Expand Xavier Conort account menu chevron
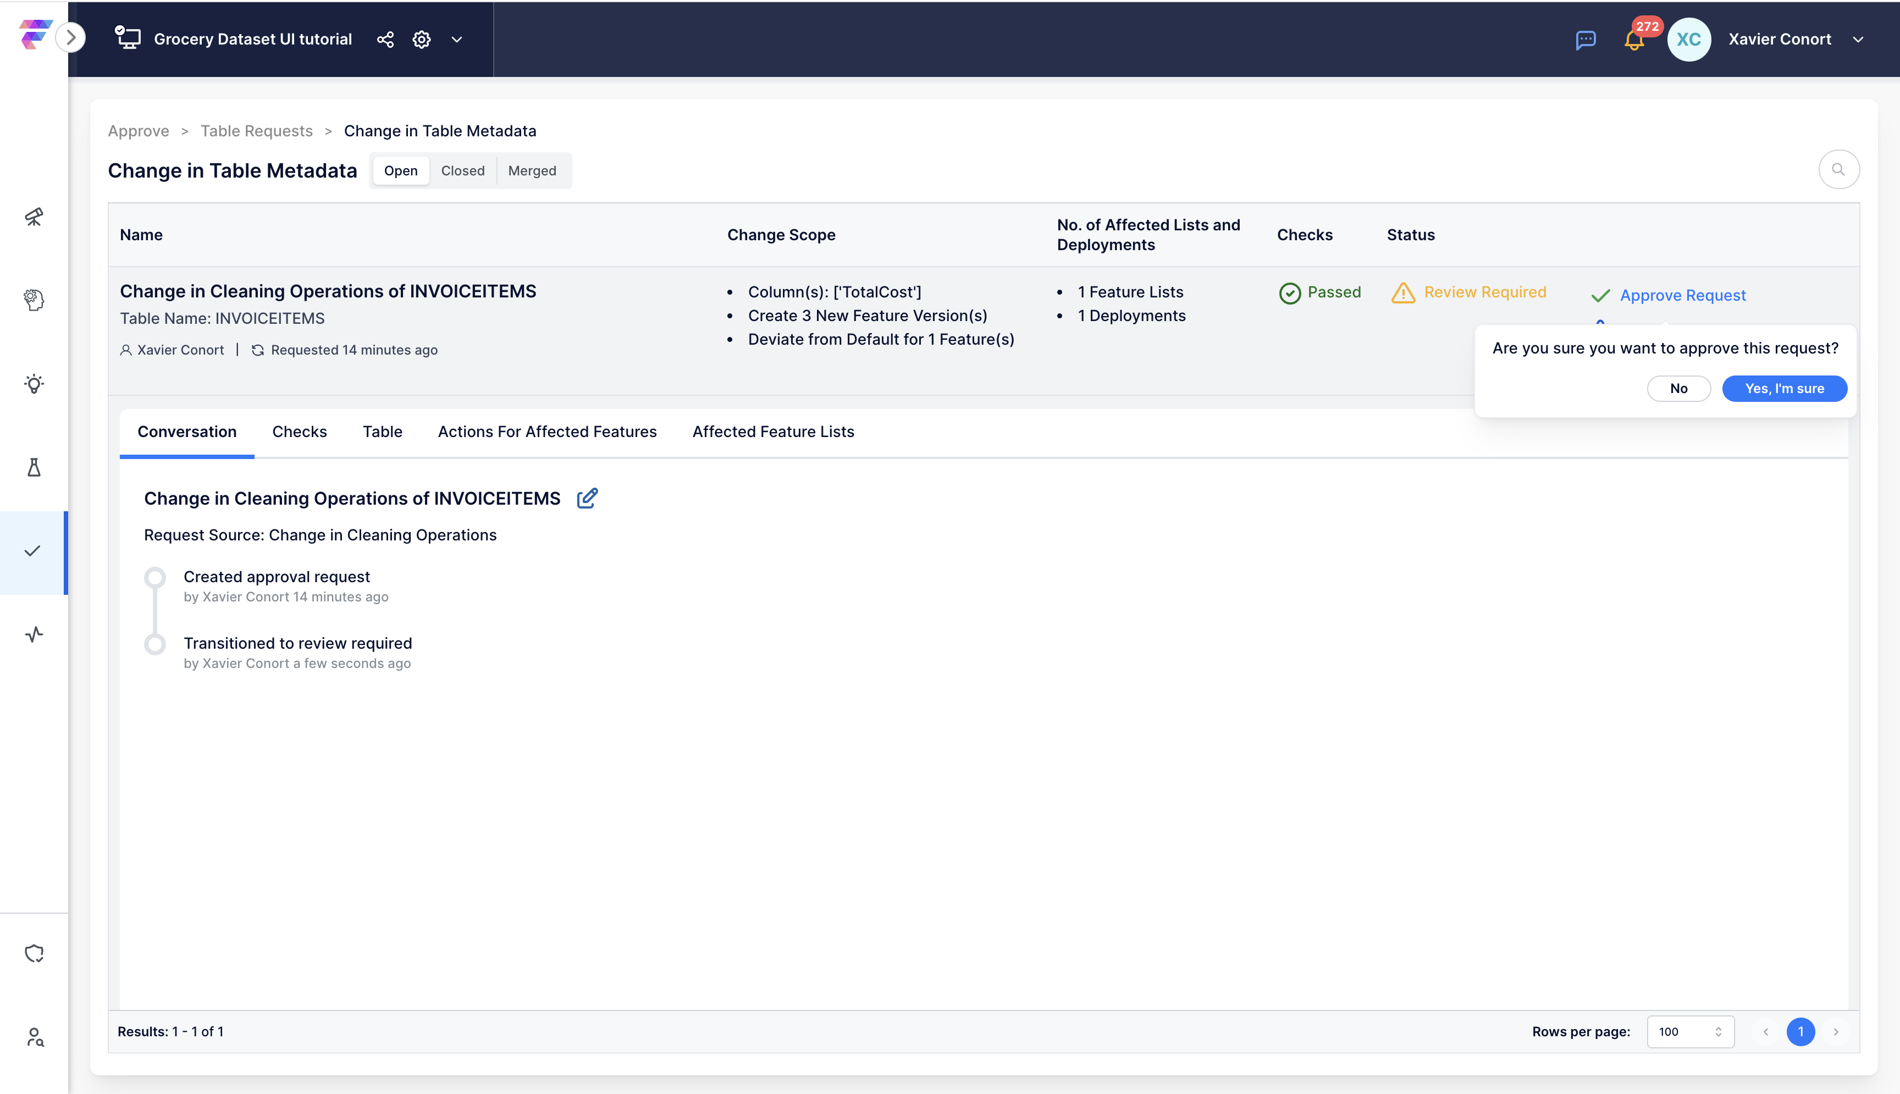Screen dimensions: 1900x1094 [1858, 40]
